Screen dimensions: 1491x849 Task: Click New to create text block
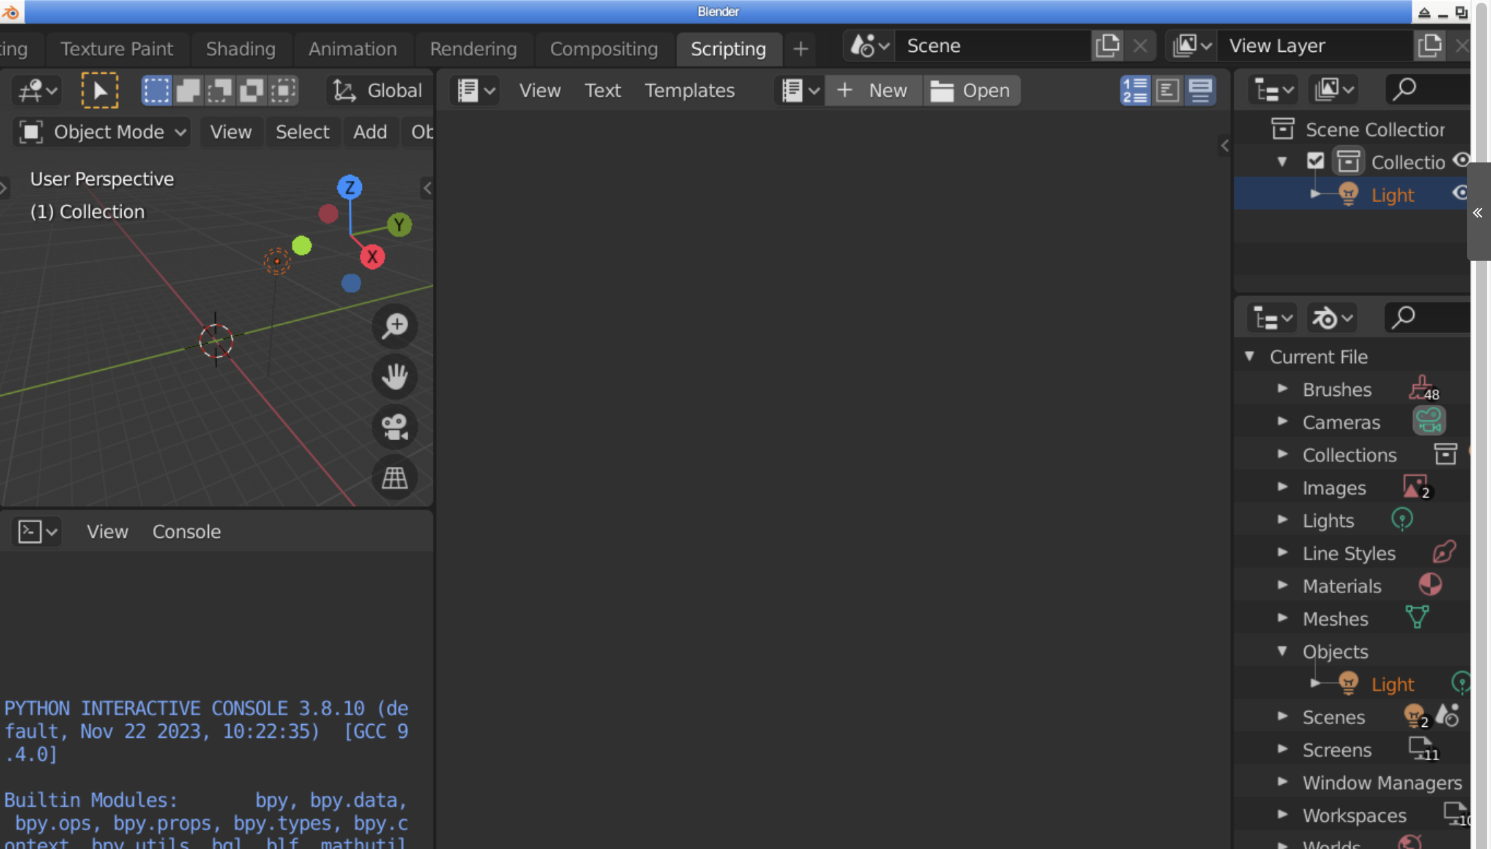pyautogui.click(x=873, y=90)
